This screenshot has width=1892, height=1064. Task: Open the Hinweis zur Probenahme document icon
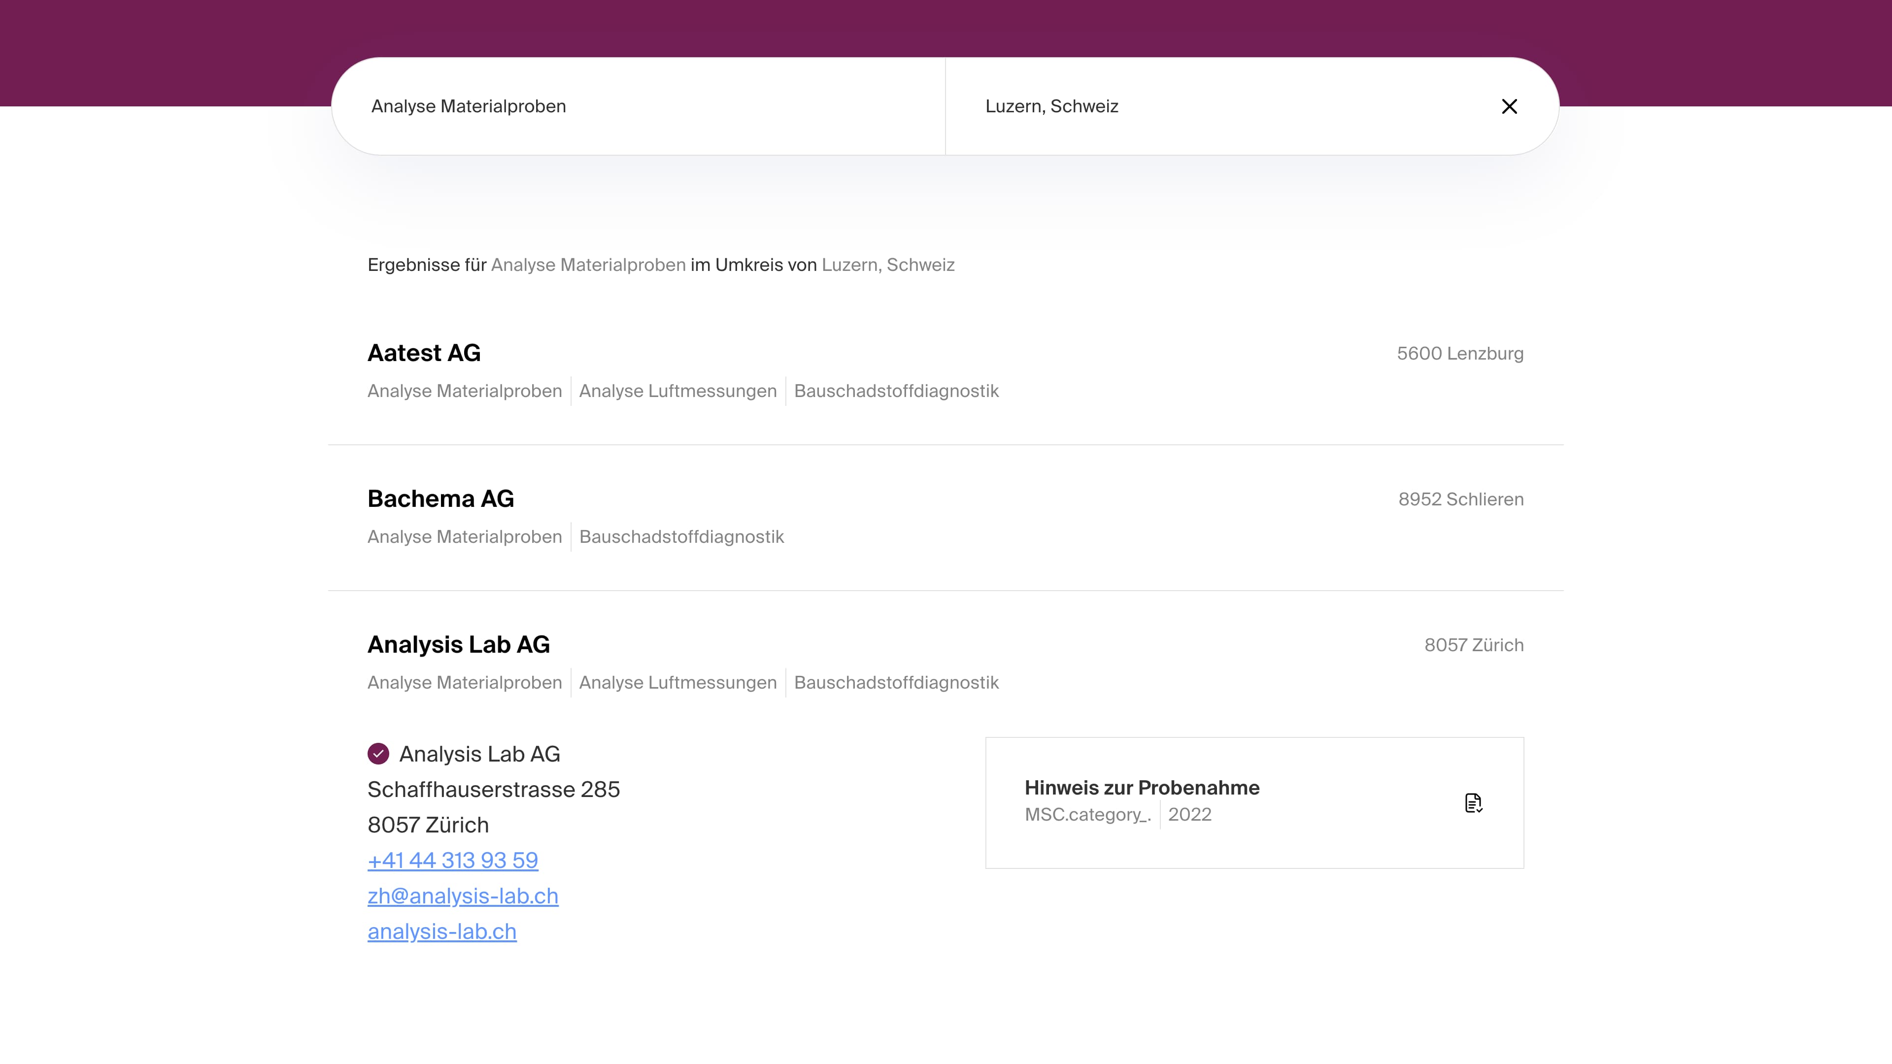[x=1473, y=802]
